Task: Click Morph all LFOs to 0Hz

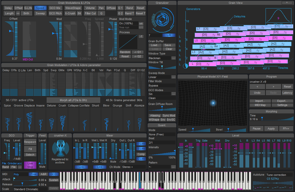Action: pos(73,100)
